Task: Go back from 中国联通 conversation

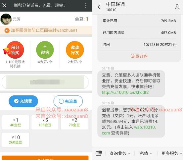Action: [99, 7]
